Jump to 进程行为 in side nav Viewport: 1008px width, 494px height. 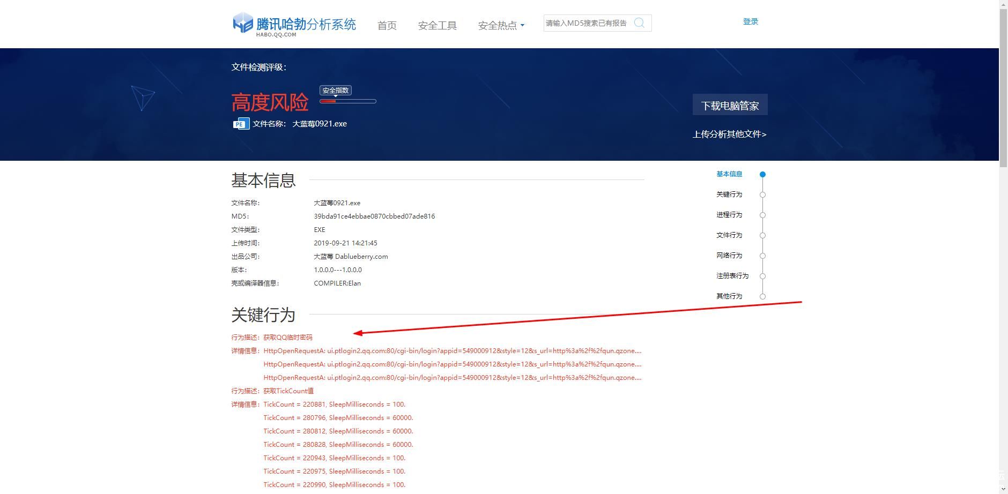[x=729, y=215]
